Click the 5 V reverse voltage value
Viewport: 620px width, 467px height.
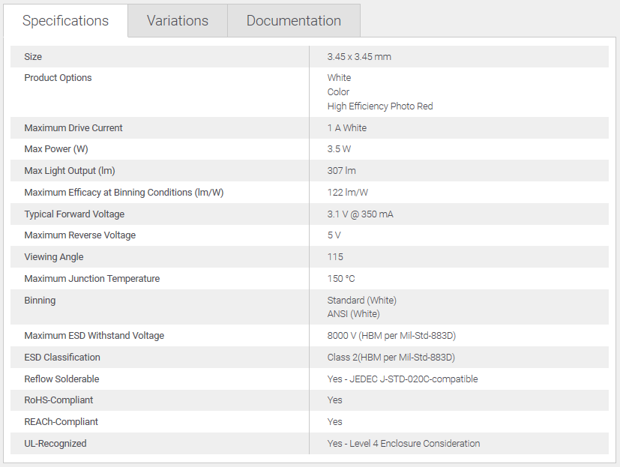334,235
